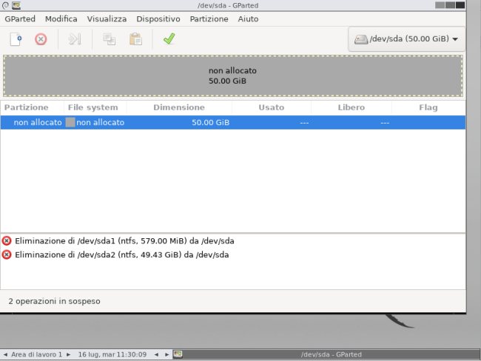Click the New partition toolbar icon
This screenshot has width=481, height=361.
(x=16, y=39)
